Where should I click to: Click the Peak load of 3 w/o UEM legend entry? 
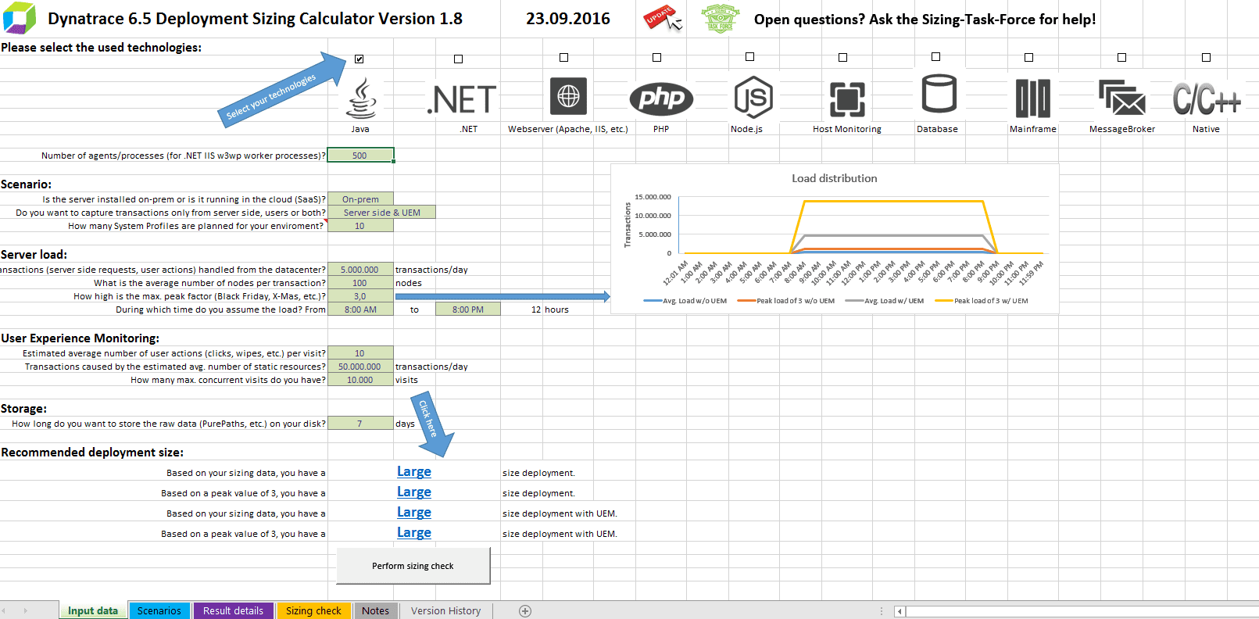(x=785, y=301)
